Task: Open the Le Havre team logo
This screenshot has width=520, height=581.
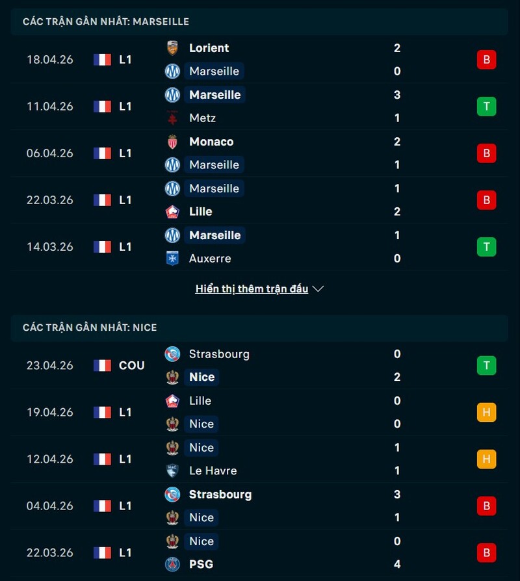Action: 172,471
